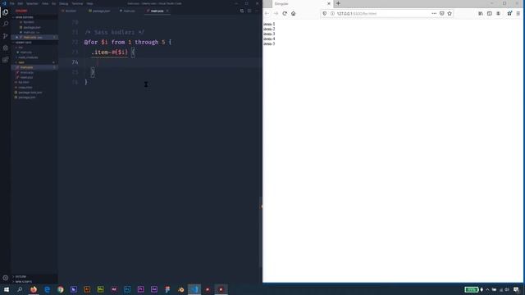Open the Terminal menu
This screenshot has height=295, width=525.
[x=77, y=3]
